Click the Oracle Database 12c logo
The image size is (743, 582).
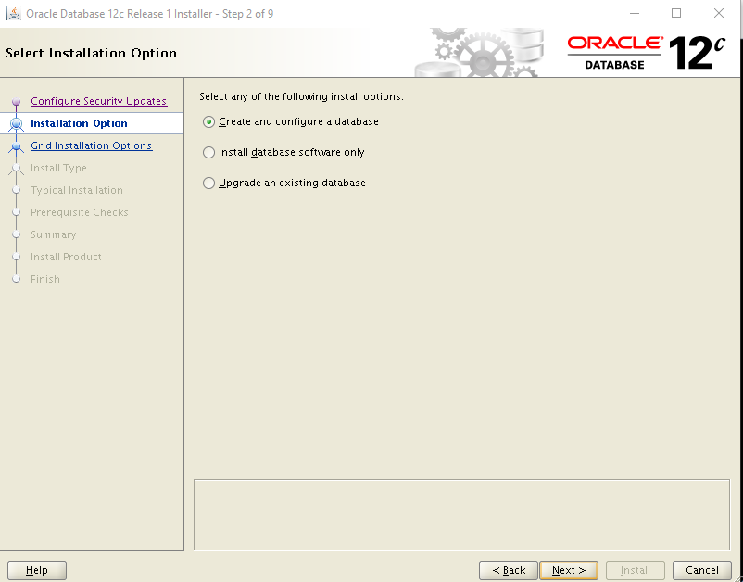point(647,53)
